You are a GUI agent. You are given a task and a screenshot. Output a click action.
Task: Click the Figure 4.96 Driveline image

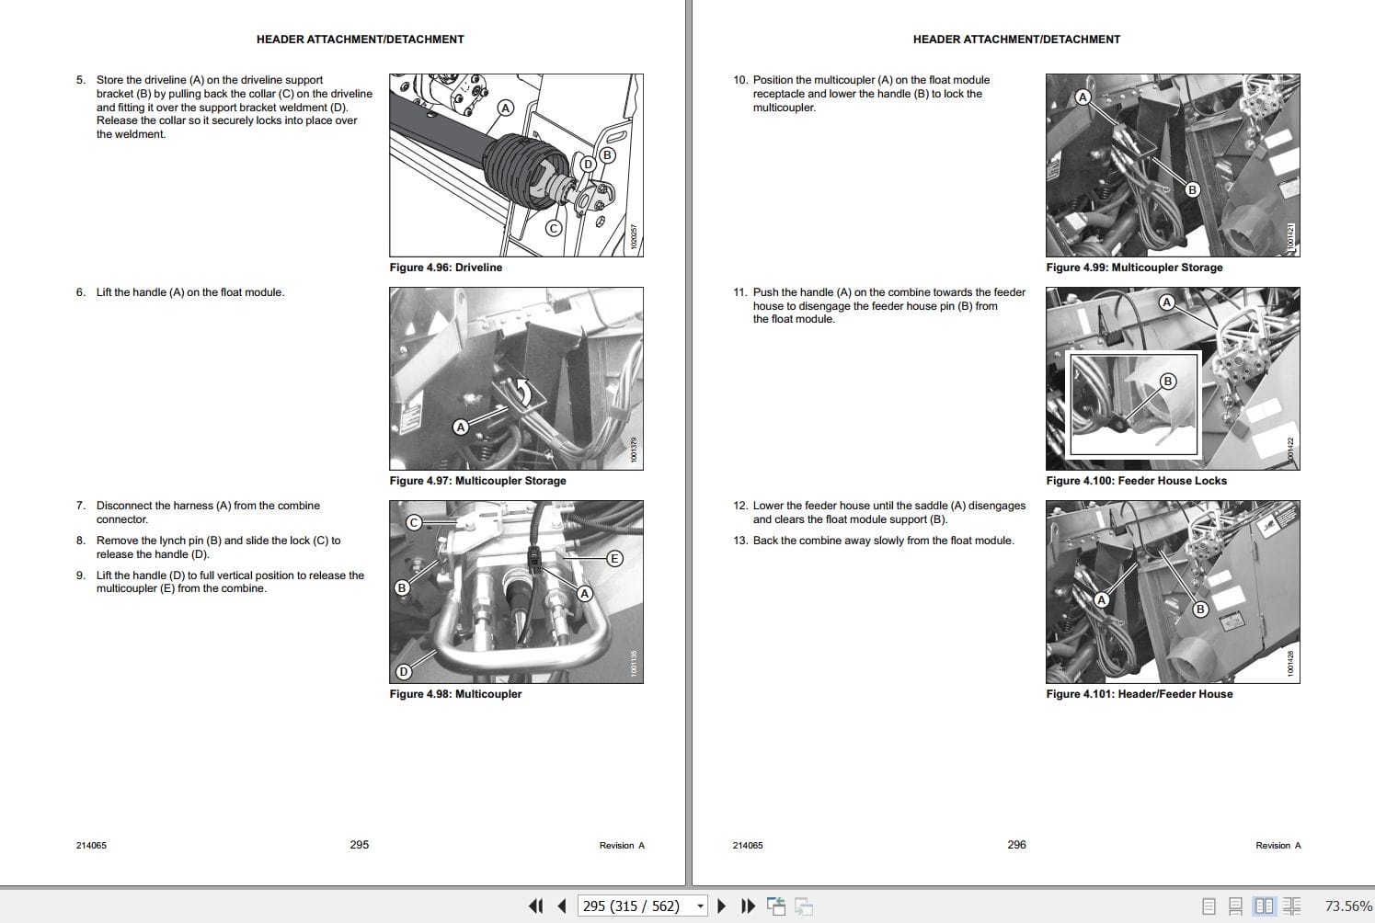(516, 164)
